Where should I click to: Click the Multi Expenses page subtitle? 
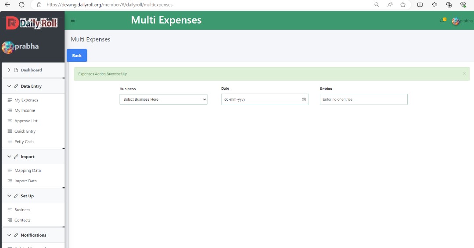[90, 39]
